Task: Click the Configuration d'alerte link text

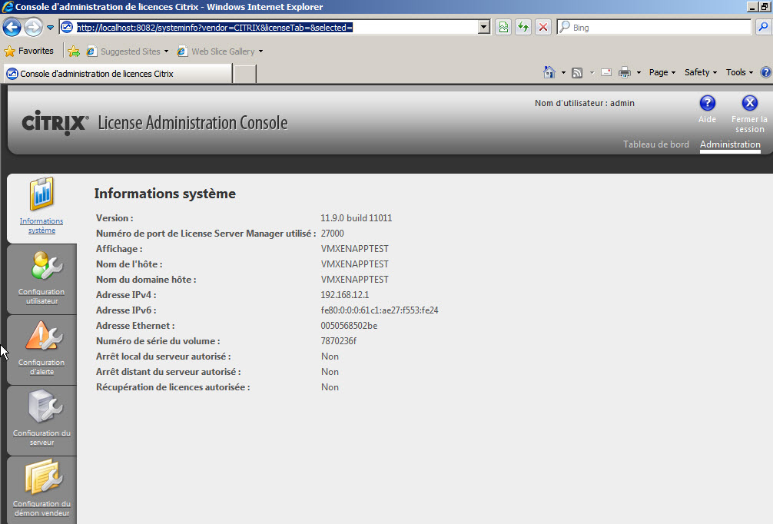Action: pyautogui.click(x=41, y=366)
